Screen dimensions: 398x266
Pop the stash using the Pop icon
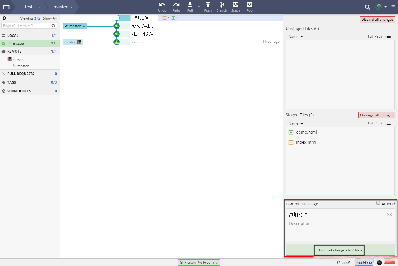click(249, 5)
